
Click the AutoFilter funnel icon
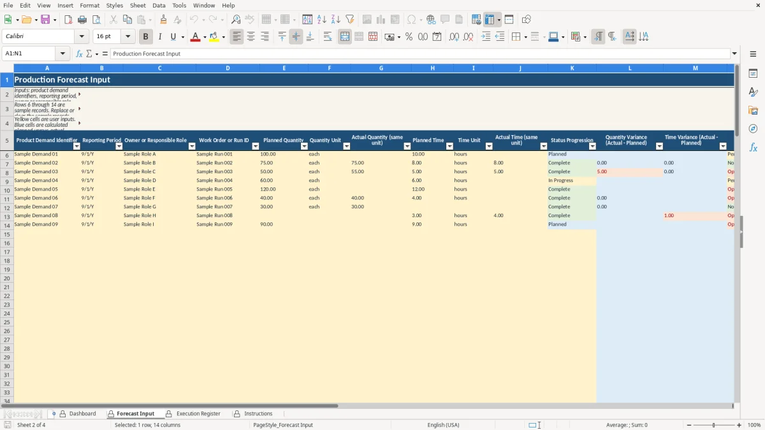pyautogui.click(x=350, y=20)
